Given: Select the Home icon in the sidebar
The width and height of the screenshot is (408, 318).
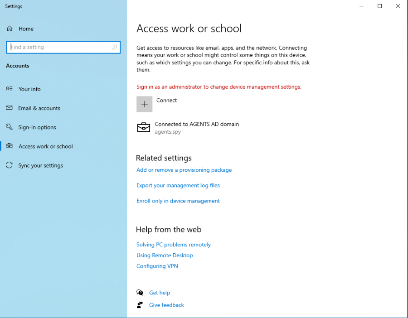Looking at the screenshot, I should click(9, 29).
